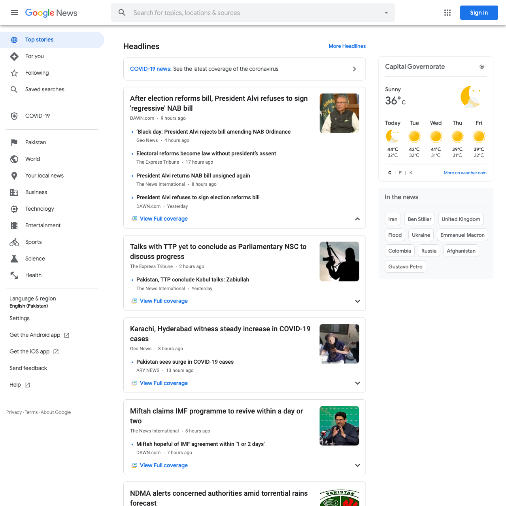Open More Headlines link
This screenshot has height=506, width=506.
[x=347, y=46]
